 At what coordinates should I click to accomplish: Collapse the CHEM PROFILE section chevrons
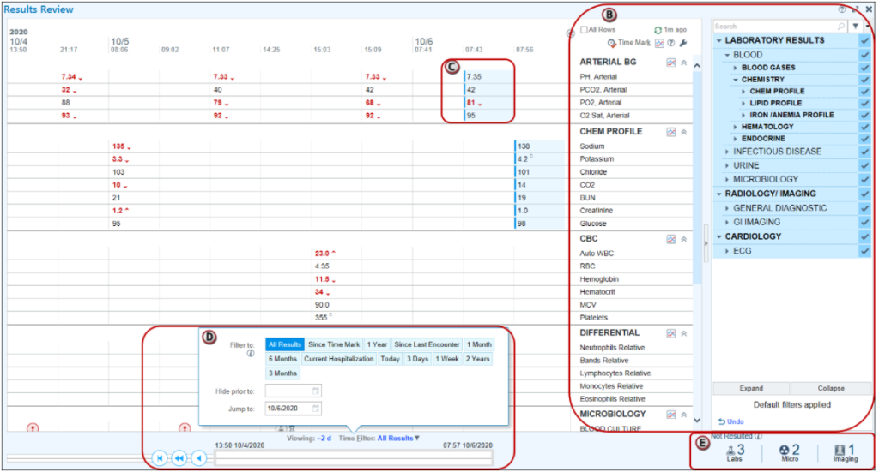[x=684, y=132]
